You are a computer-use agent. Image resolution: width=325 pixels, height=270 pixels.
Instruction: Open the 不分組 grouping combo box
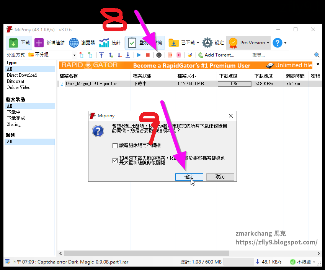pos(52,55)
